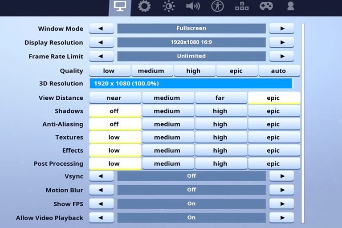
Task: Set View Distance to near
Action: 115,98
